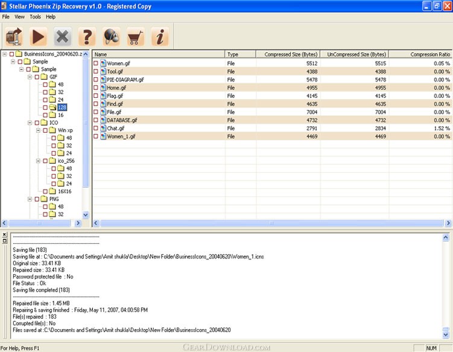The image size is (453, 352).
Task: Click the app icon in the title bar
Action: pos(4,6)
